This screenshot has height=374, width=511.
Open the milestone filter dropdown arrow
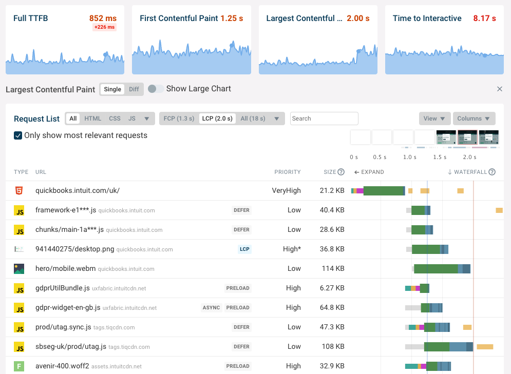[277, 119]
